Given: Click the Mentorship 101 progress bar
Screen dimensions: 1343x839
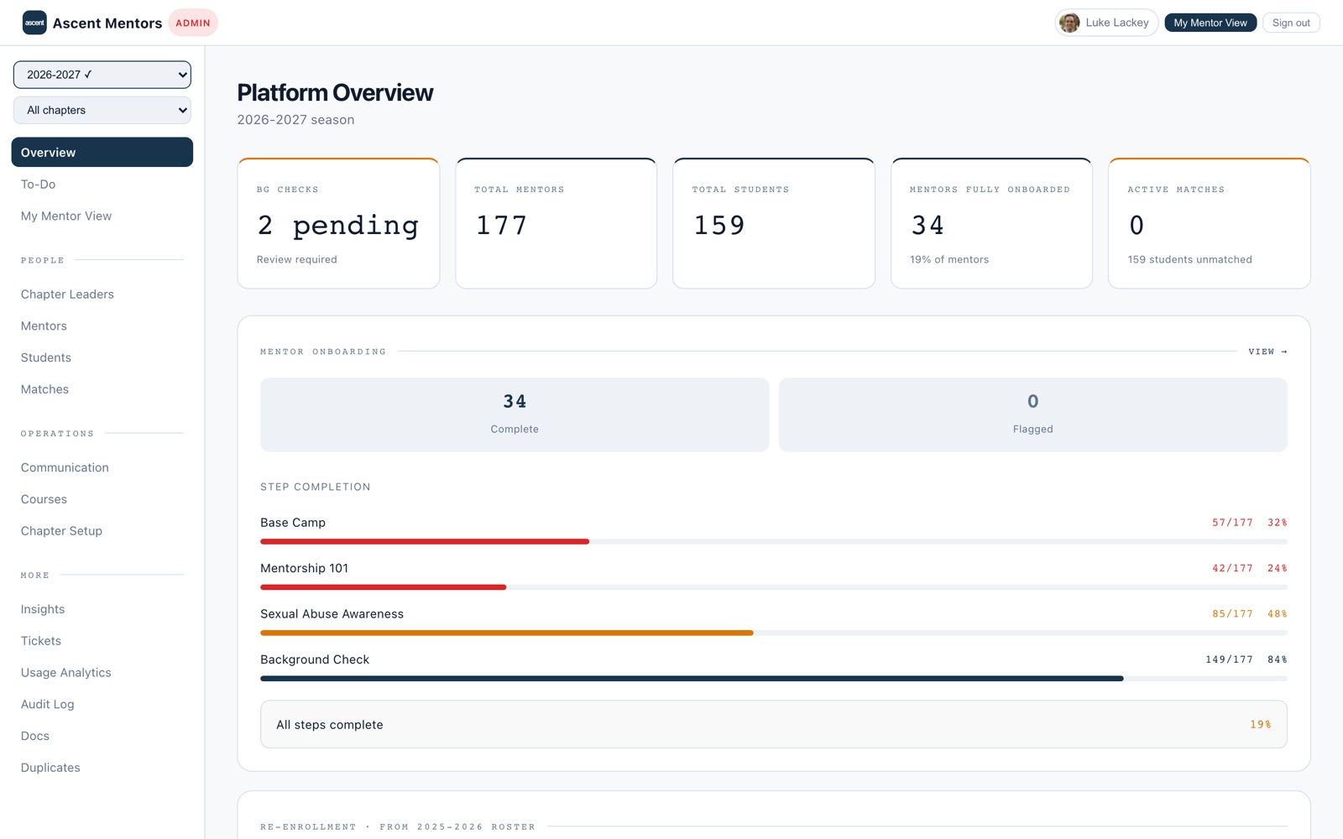Looking at the screenshot, I should 774,587.
